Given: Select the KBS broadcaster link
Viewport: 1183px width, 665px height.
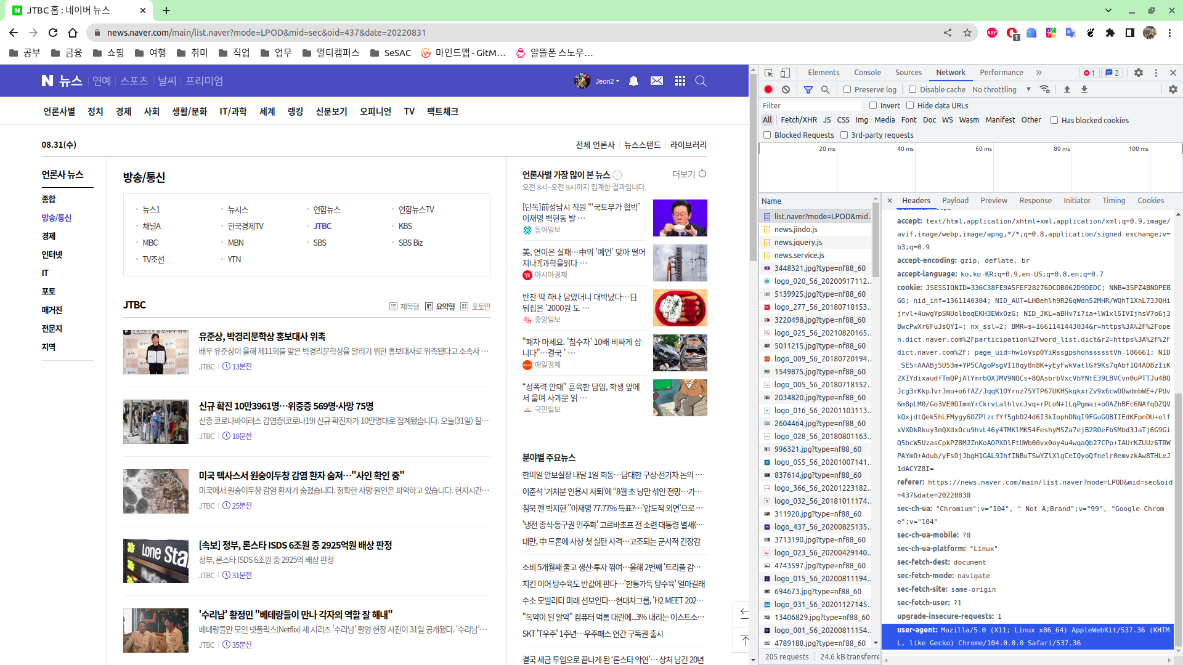Looking at the screenshot, I should point(405,227).
